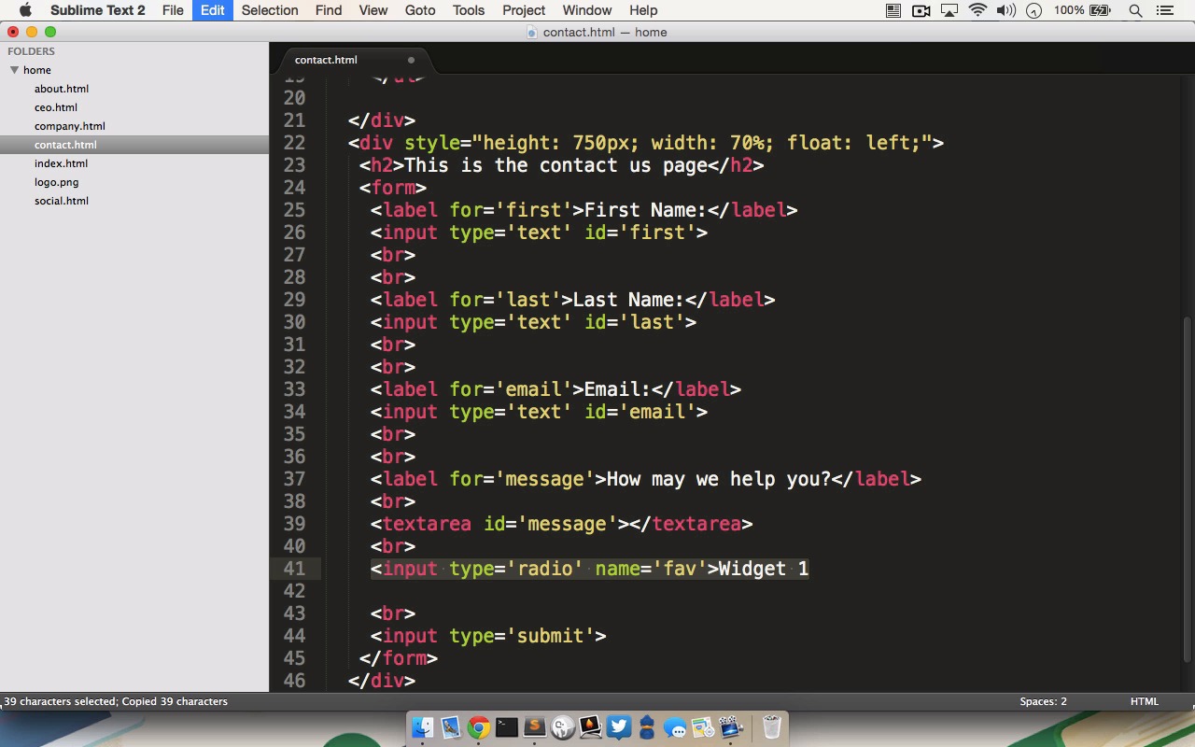Open social.html in the sidebar
Screen dimensions: 1195x747
click(x=62, y=201)
